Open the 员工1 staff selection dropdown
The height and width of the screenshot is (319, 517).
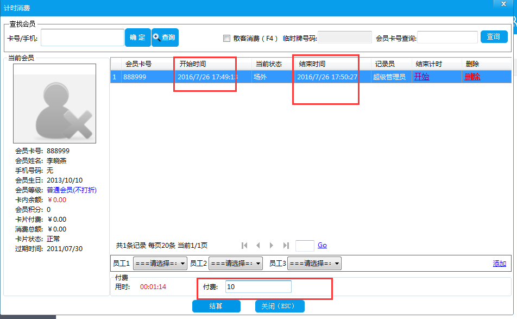tap(161, 263)
